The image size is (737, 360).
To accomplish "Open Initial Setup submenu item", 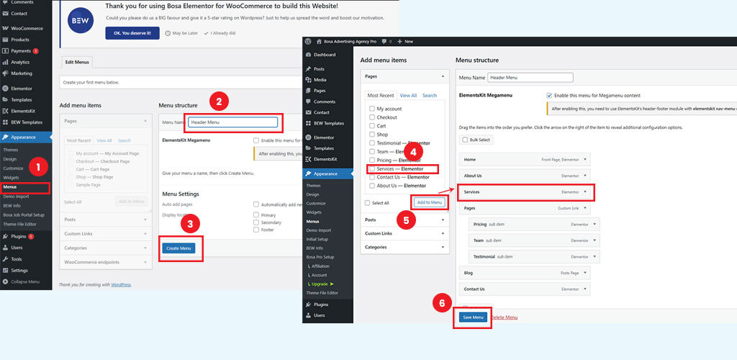I will point(317,239).
